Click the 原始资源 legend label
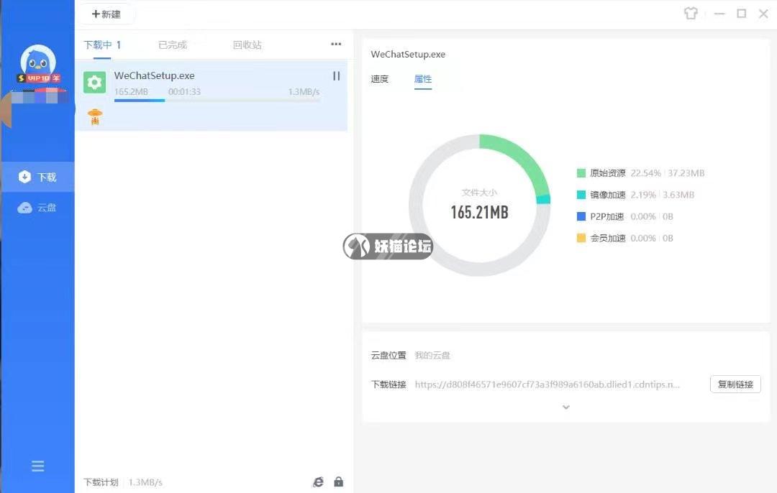Viewport: 777px width, 493px height. pyautogui.click(x=607, y=172)
